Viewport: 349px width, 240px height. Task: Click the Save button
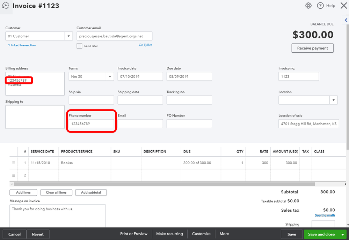[292, 234]
